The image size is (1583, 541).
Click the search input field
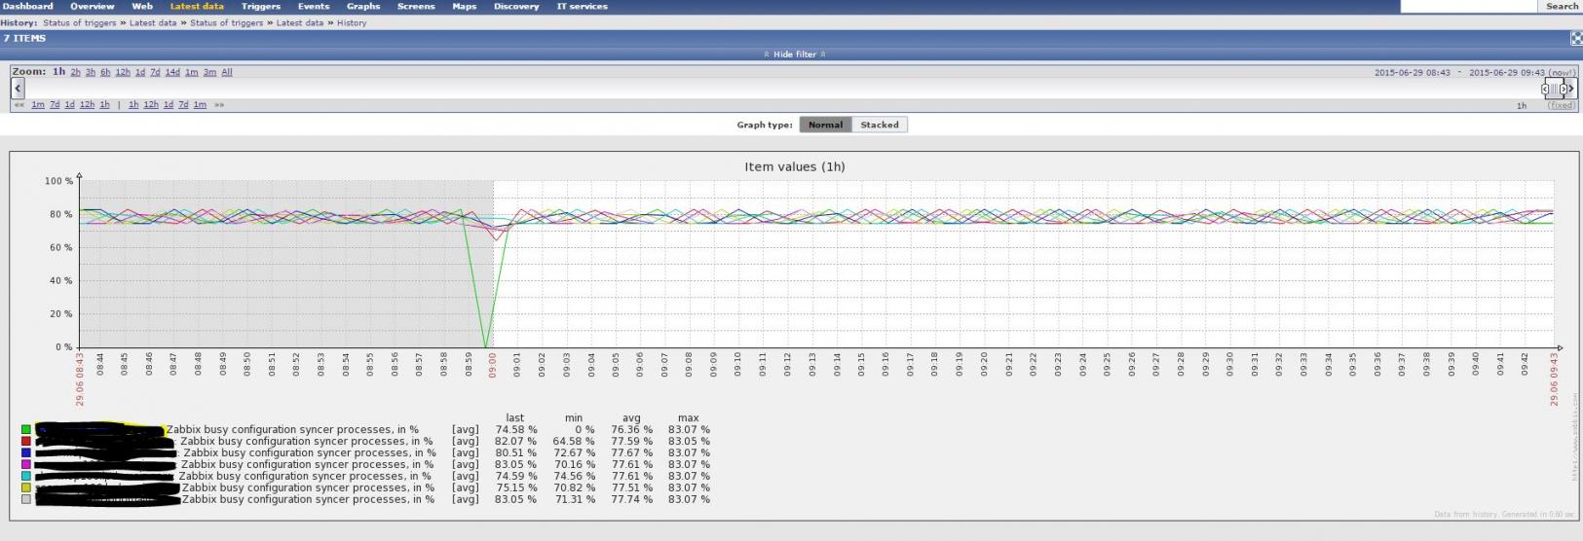[1468, 6]
